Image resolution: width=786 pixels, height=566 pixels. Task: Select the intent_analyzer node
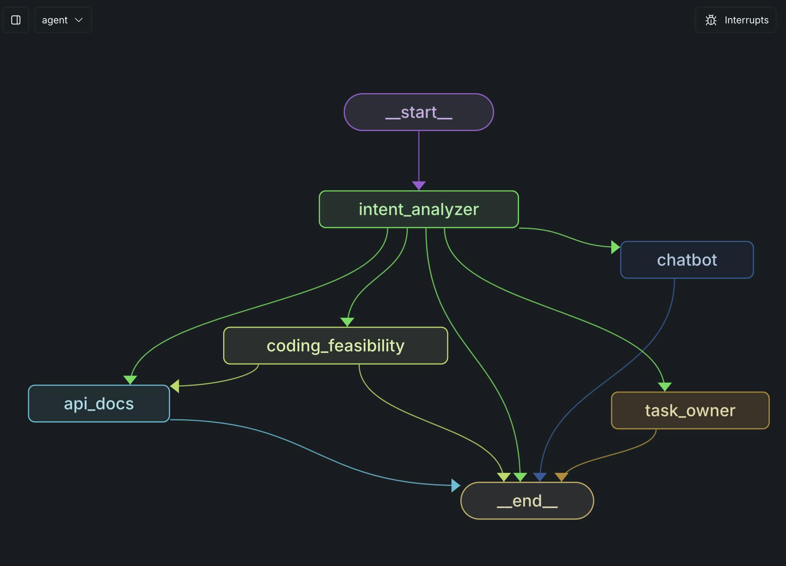(419, 209)
